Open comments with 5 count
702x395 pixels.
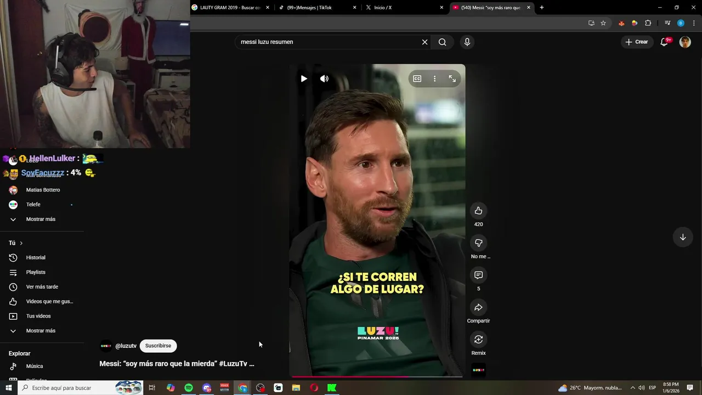tap(478, 275)
